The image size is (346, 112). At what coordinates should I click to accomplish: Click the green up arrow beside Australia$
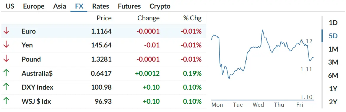coord(6,73)
